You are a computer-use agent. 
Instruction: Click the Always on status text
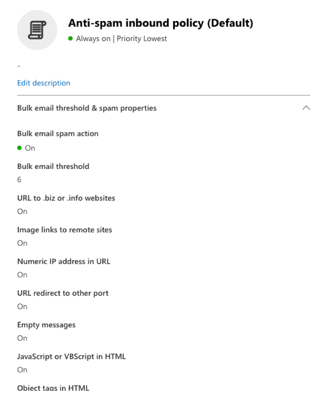click(x=93, y=39)
